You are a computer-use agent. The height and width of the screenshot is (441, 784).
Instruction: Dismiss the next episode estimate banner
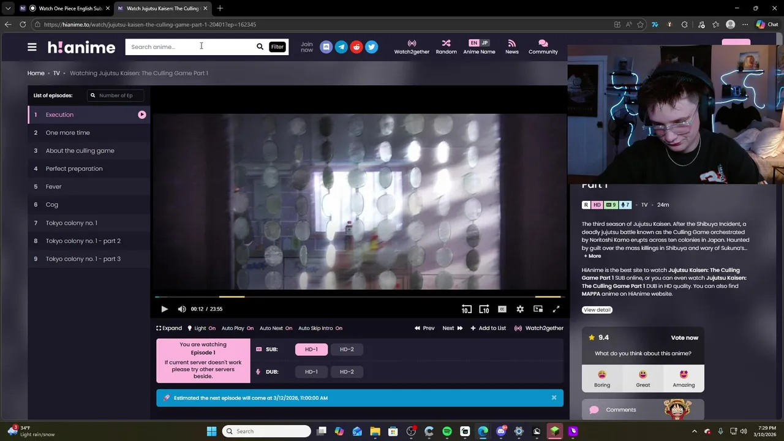click(554, 398)
